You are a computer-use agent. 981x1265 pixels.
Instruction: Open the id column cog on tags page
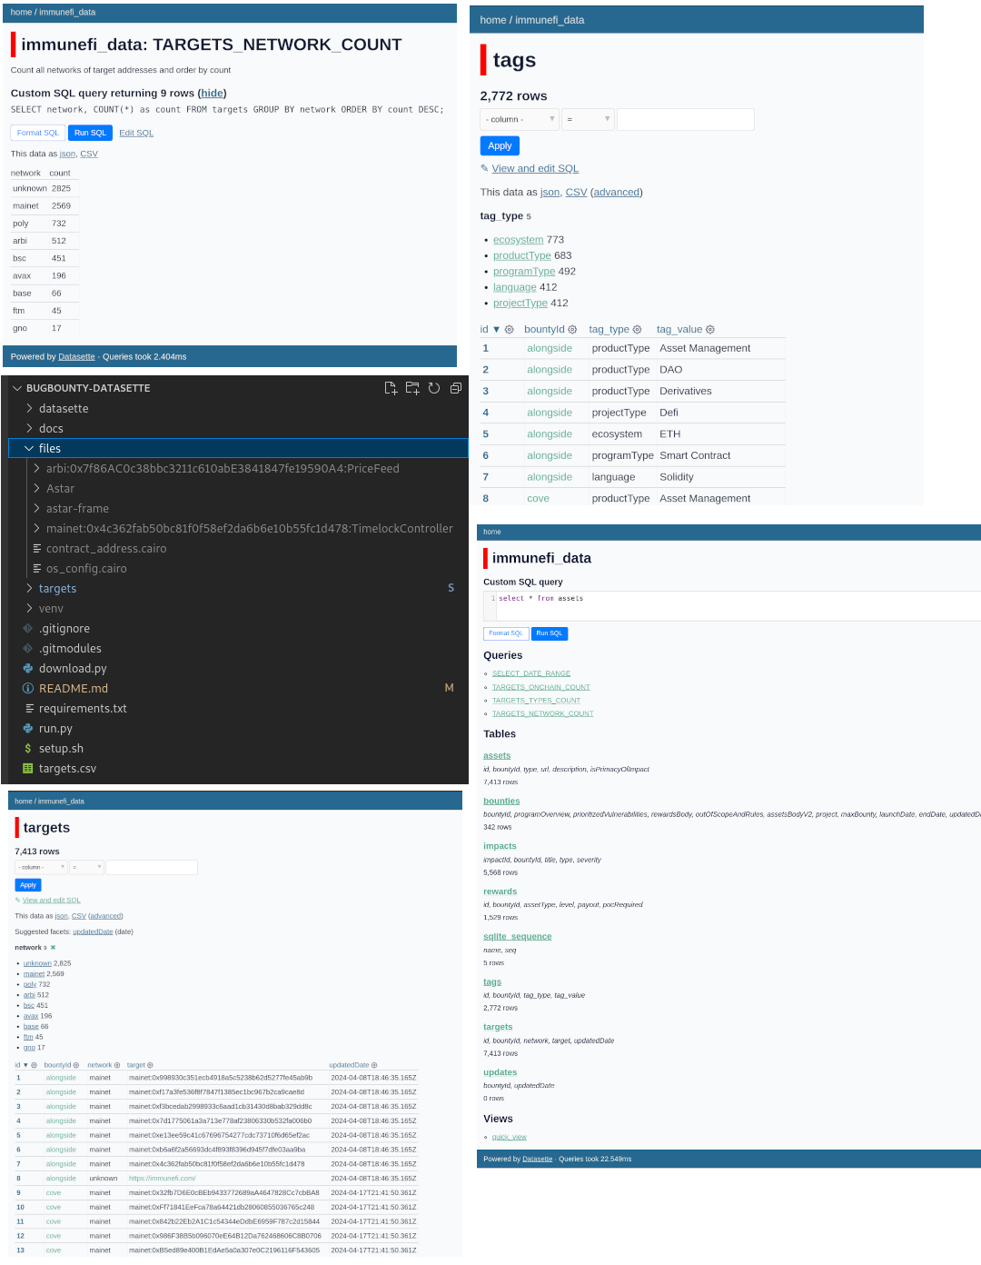click(510, 330)
